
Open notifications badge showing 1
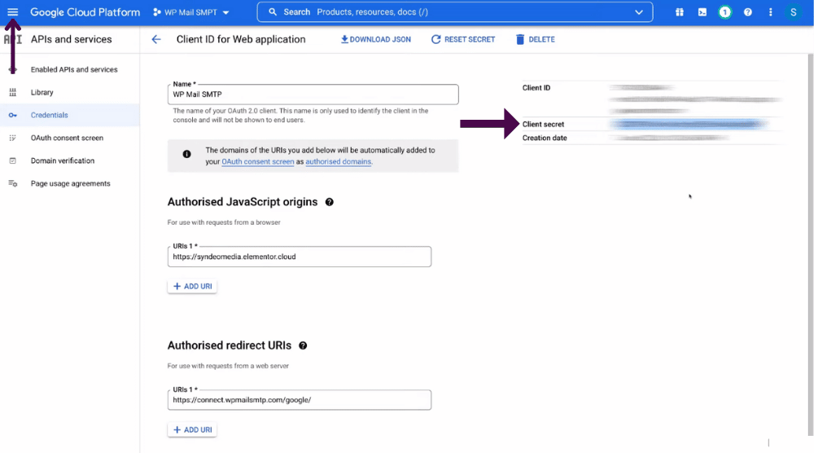[x=724, y=12]
